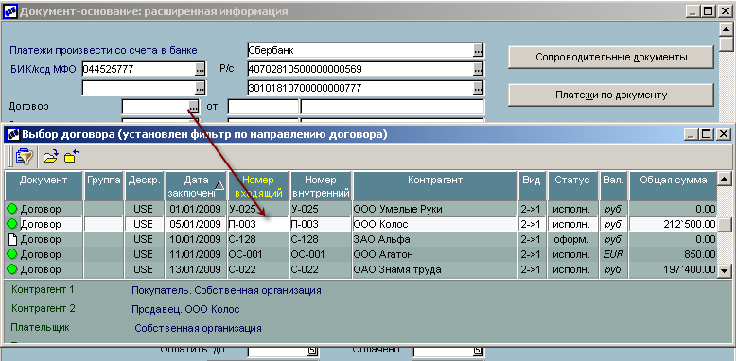Open button at end of Оплачено field
The image size is (736, 361).
pyautogui.click(x=478, y=351)
